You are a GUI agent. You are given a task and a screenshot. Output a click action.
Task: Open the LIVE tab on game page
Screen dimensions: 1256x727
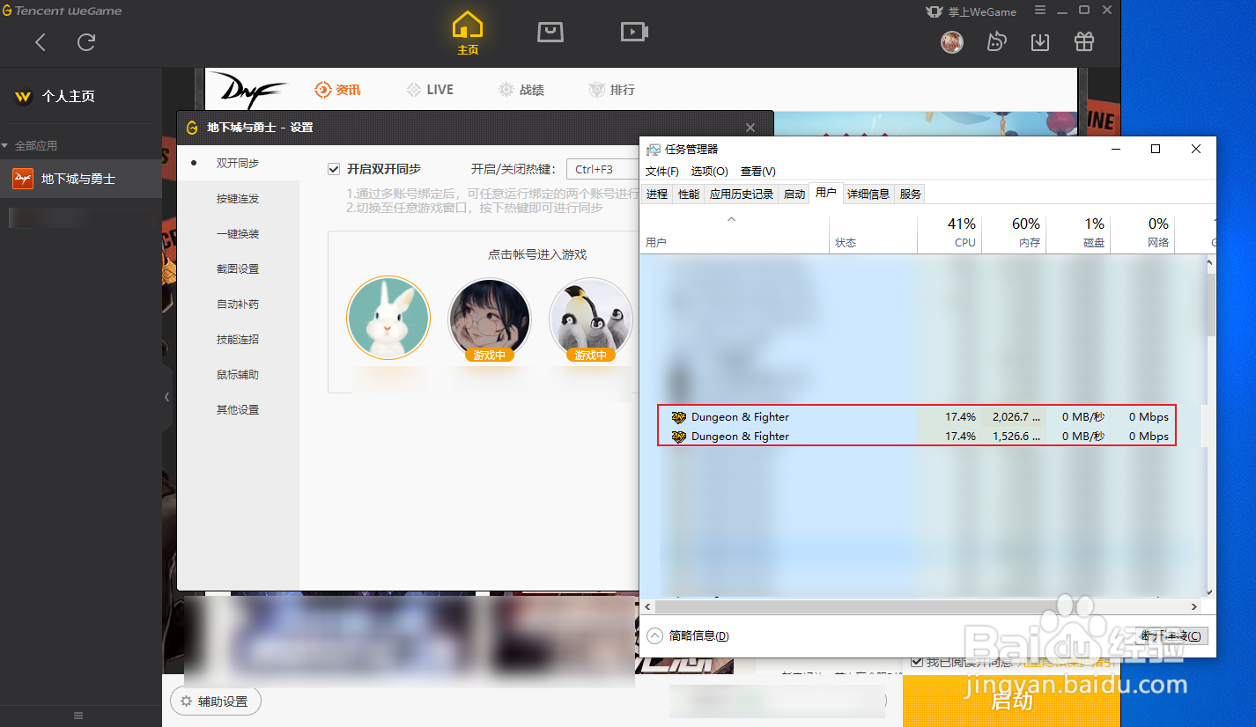click(x=430, y=90)
